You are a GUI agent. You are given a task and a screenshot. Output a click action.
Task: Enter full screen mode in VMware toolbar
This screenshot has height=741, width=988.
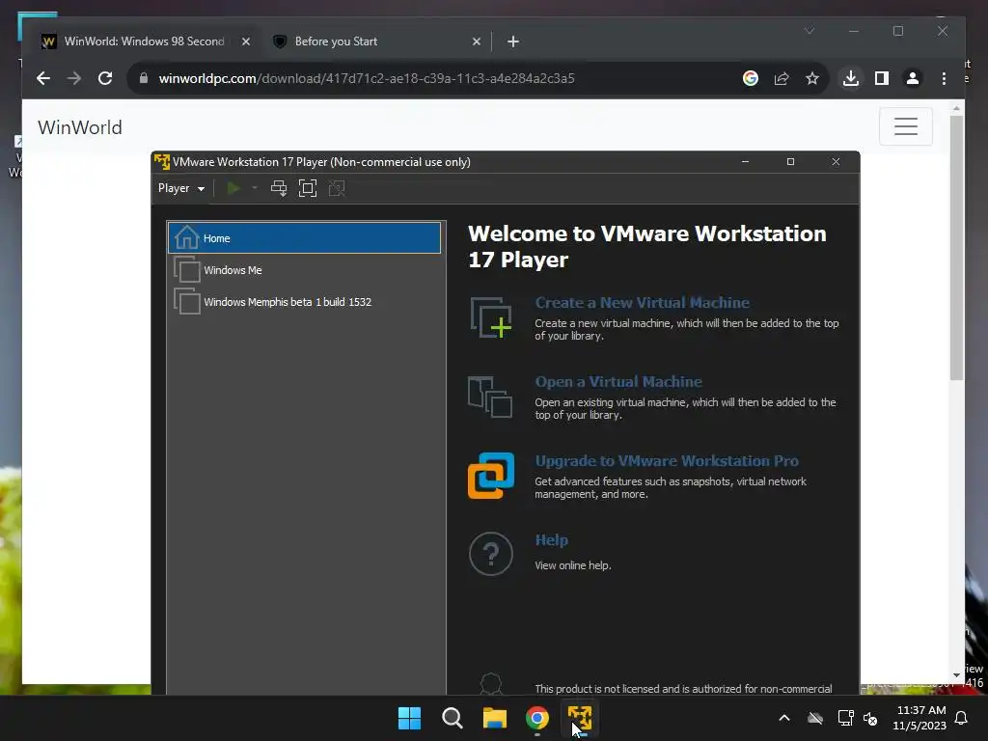308,188
